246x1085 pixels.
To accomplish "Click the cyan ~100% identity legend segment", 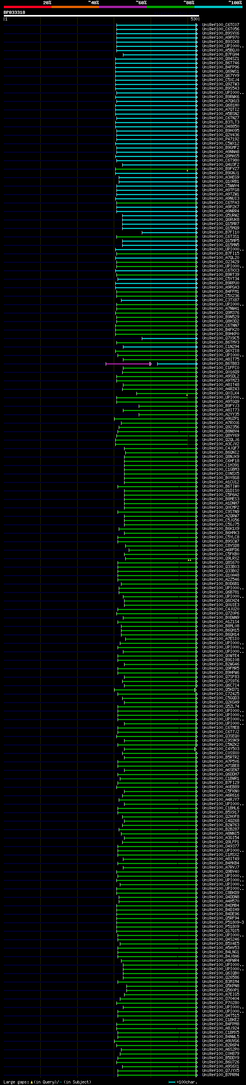I will [219, 7].
